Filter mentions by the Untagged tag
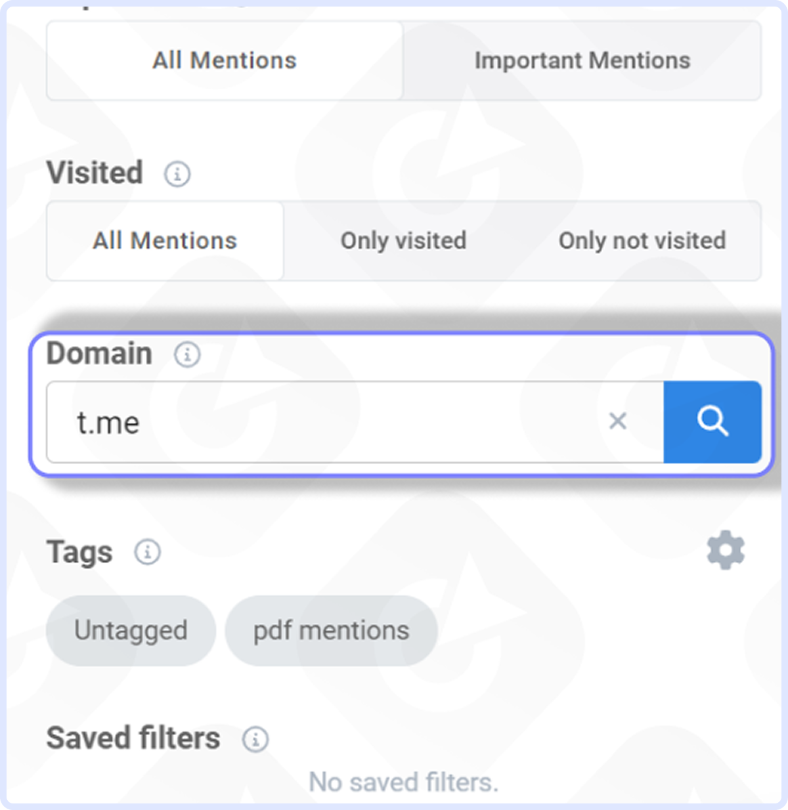This screenshot has height=810, width=788. coord(130,630)
